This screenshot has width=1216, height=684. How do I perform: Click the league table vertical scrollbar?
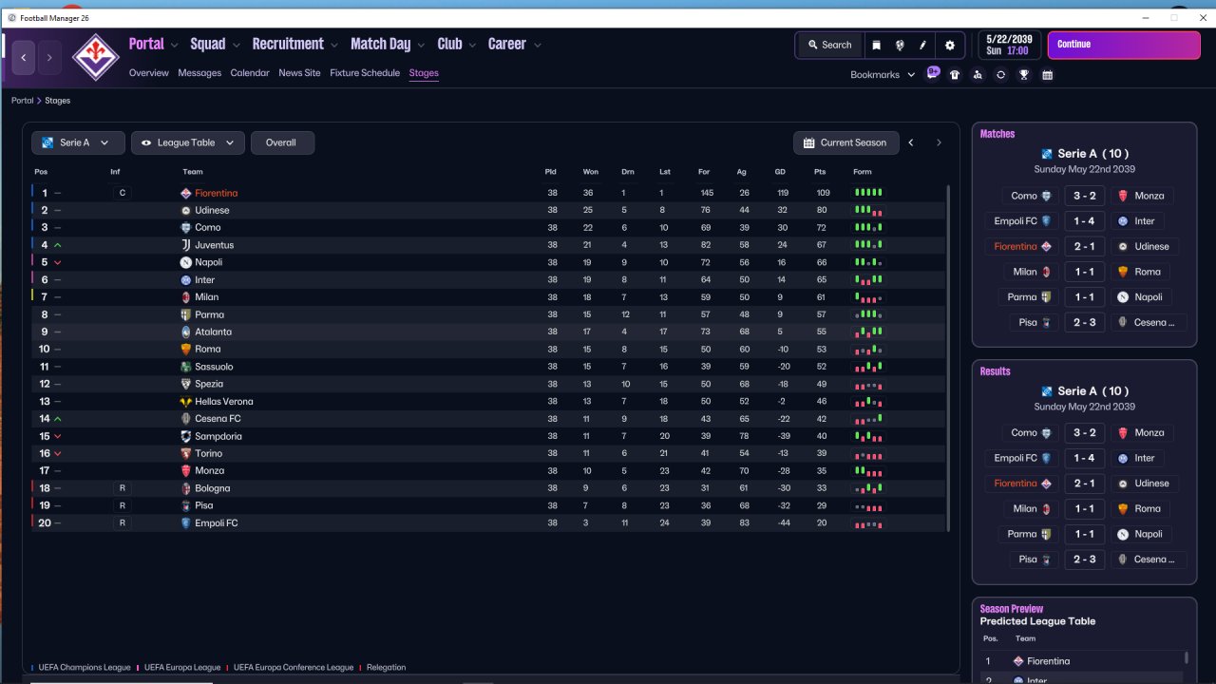tap(950, 357)
